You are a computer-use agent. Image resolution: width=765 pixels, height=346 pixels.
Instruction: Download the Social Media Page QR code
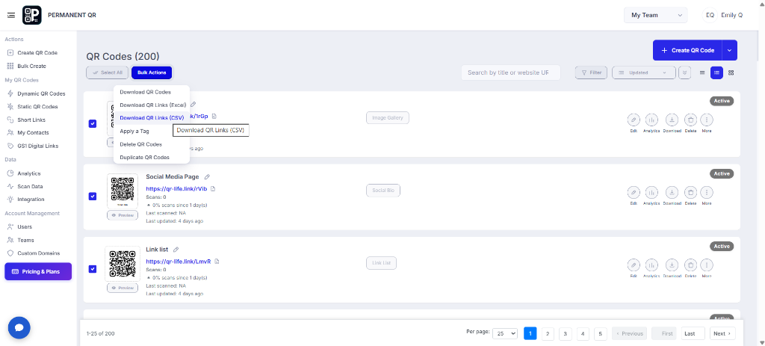[x=672, y=192]
